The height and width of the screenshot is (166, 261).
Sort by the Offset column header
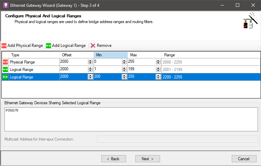[76, 55]
